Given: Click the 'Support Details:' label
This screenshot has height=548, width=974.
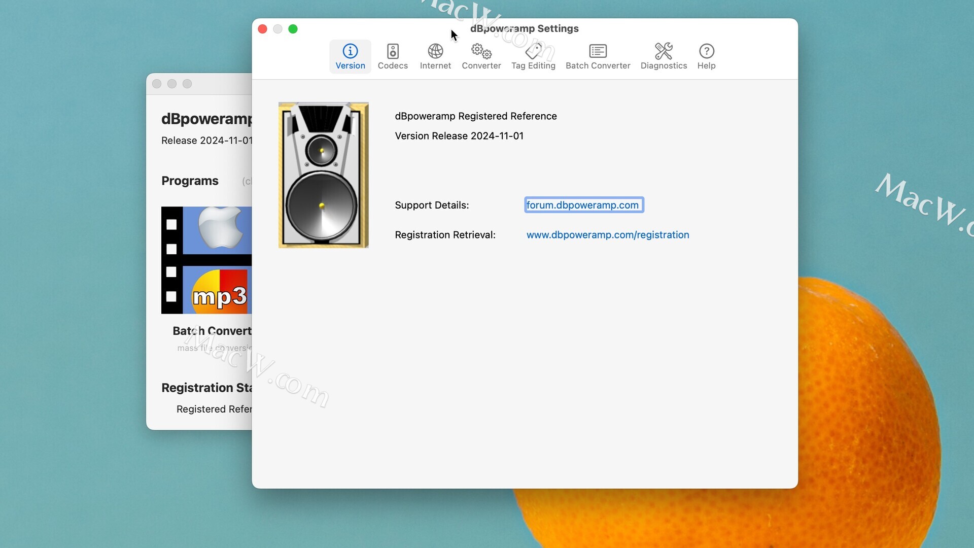Looking at the screenshot, I should (x=432, y=205).
